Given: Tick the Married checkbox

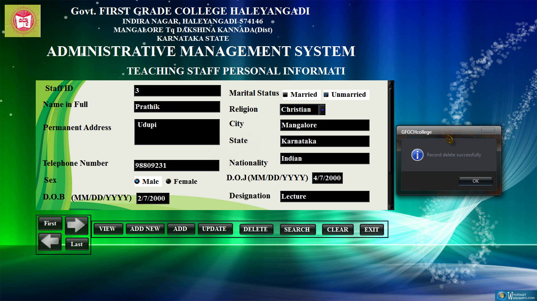Looking at the screenshot, I should click(285, 95).
